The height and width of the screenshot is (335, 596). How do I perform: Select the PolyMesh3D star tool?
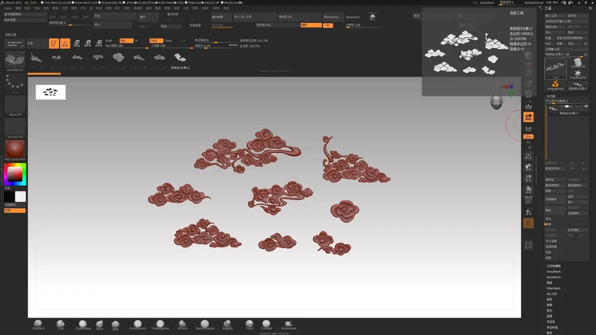click(x=578, y=74)
